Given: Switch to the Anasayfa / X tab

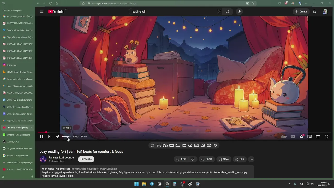Looking at the screenshot, I should point(18,142).
